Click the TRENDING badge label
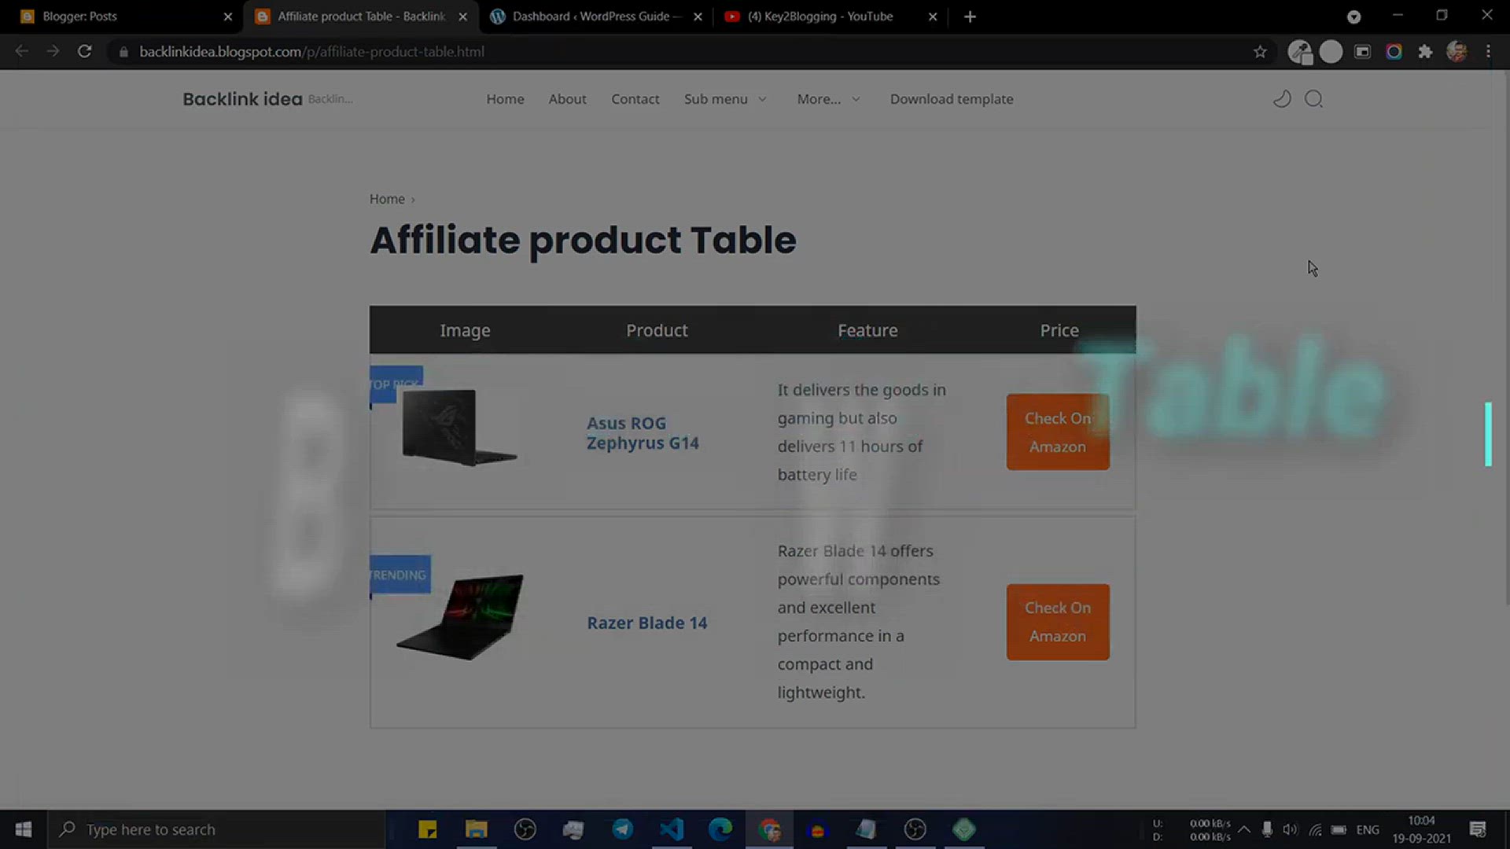Viewport: 1510px width, 849px height. tap(400, 575)
